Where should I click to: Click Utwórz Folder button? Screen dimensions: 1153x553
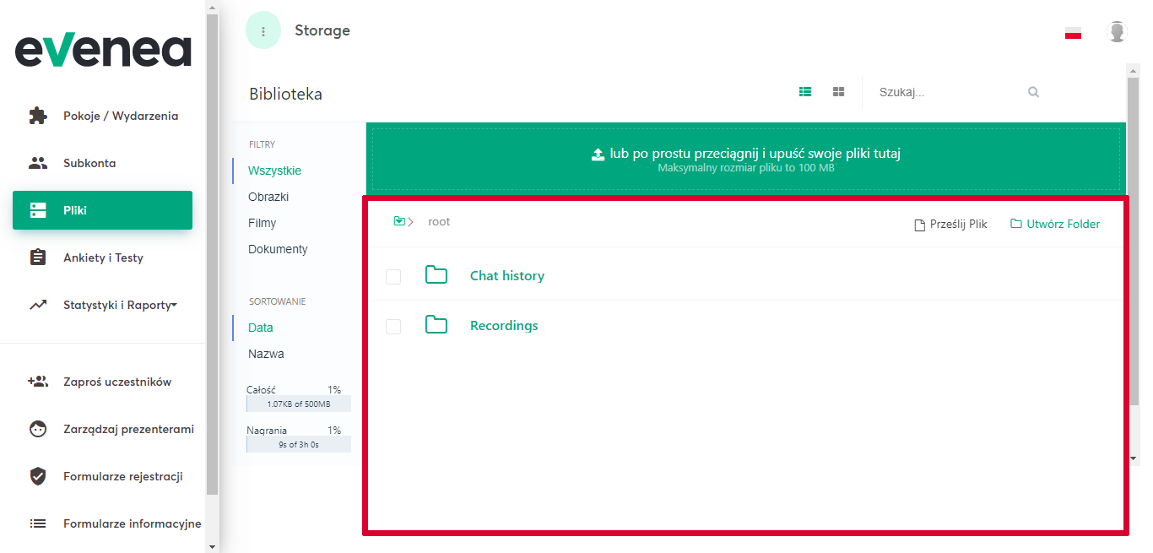pos(1055,224)
